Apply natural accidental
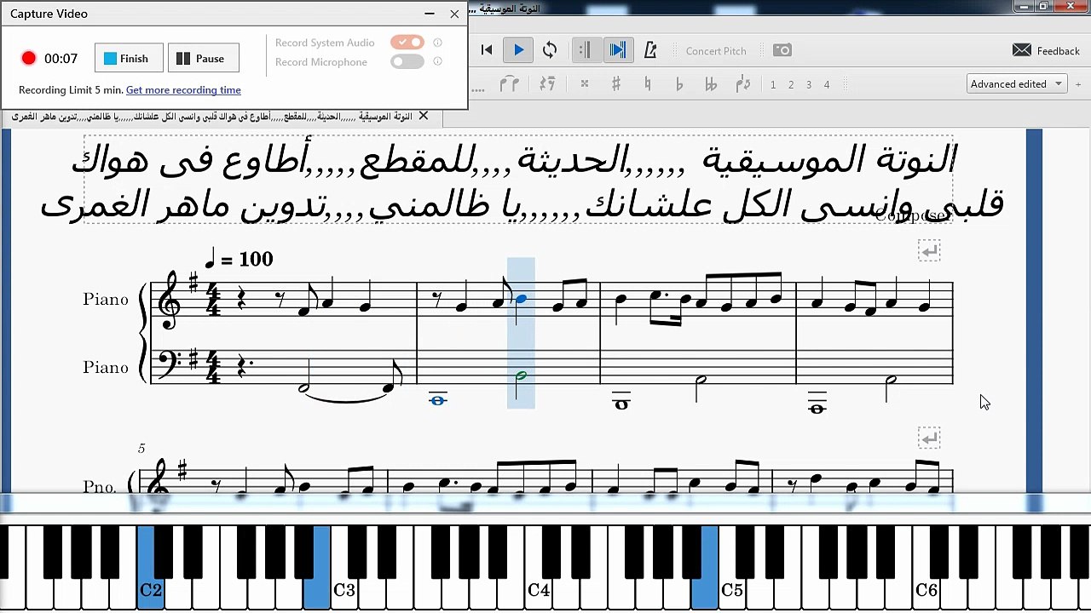Screen dimensions: 1091x613 click(648, 83)
